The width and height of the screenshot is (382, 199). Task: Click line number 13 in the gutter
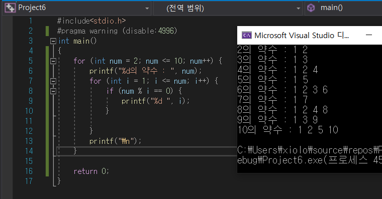coord(29,141)
